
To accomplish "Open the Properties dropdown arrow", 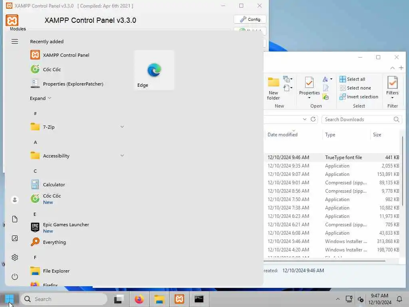I will tap(310, 98).
